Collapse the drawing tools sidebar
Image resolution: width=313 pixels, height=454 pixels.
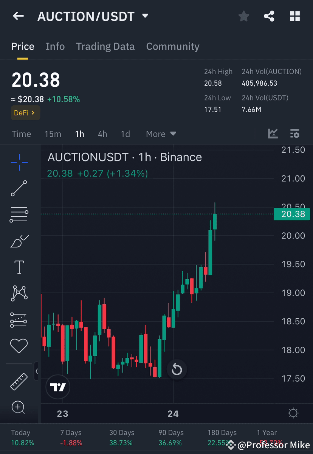point(37,371)
